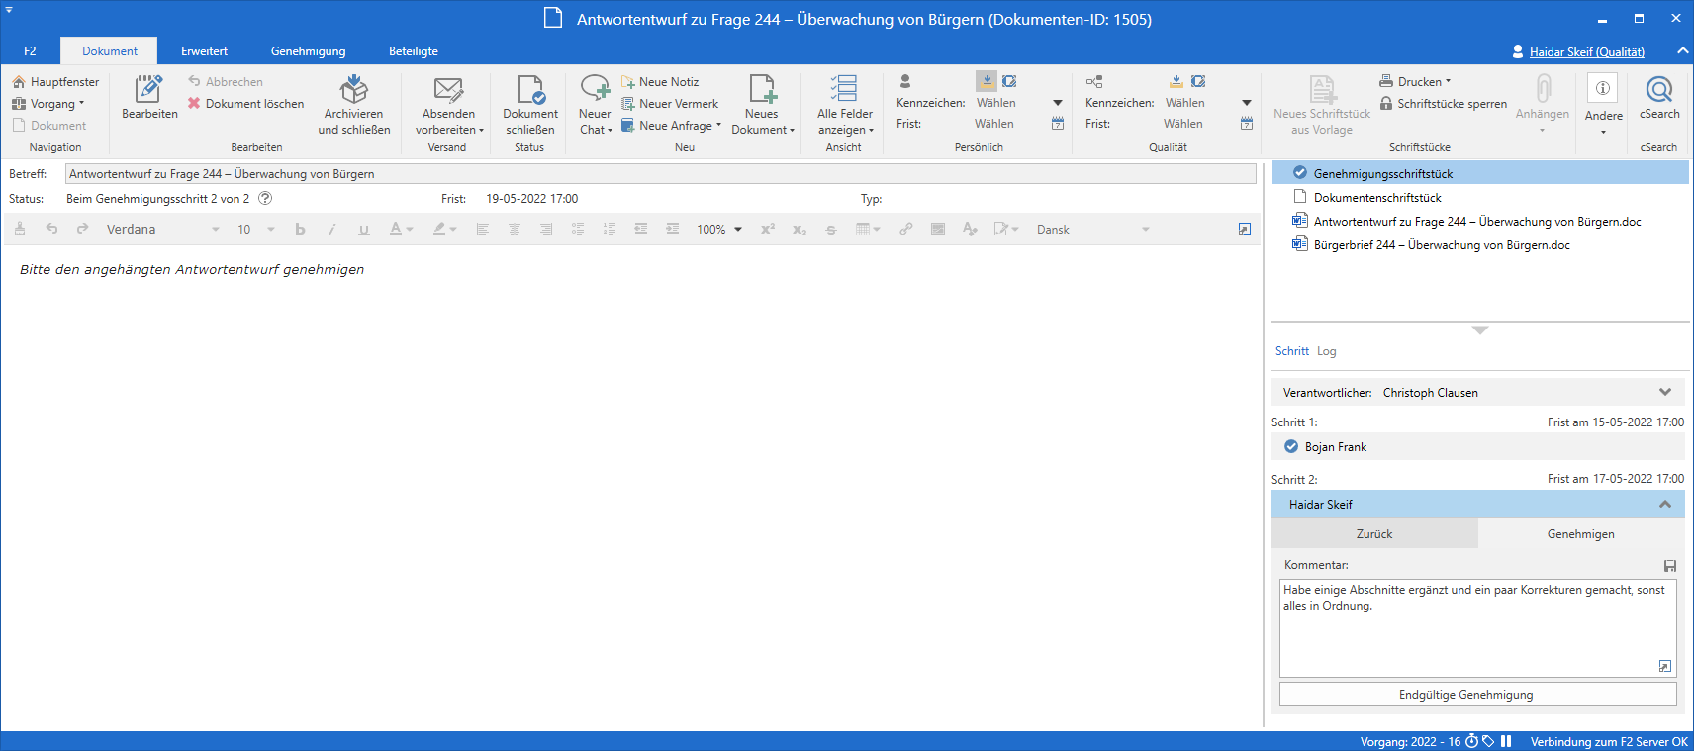The image size is (1694, 751).
Task: Apply strikethrough formatting
Action: [x=831, y=229]
